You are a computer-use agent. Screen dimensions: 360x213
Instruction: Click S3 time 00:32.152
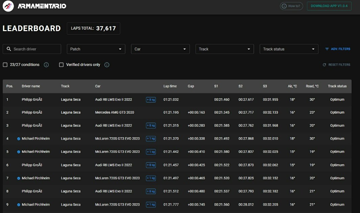point(271,178)
